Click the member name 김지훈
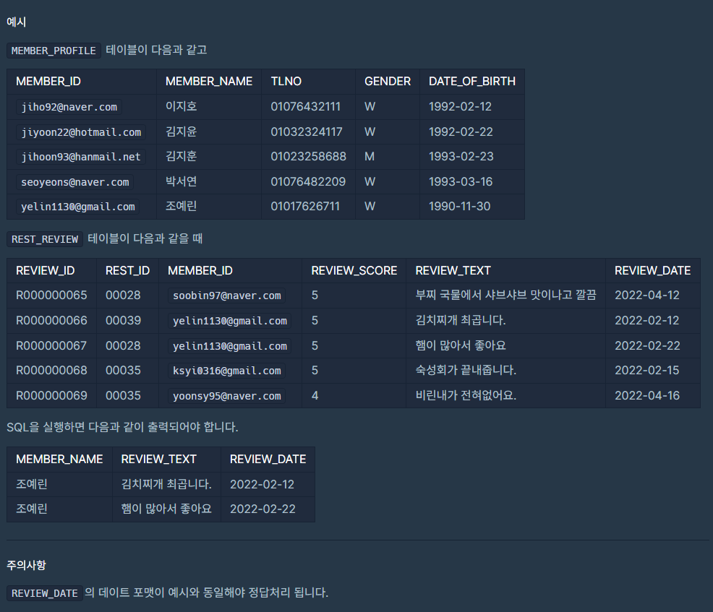 coord(181,156)
